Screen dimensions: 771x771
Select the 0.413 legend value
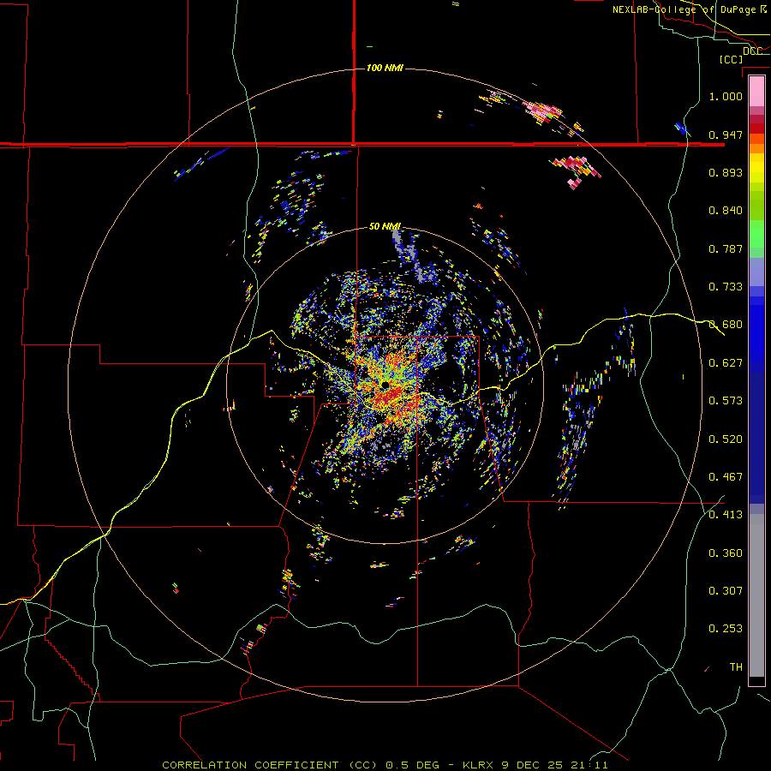(726, 515)
